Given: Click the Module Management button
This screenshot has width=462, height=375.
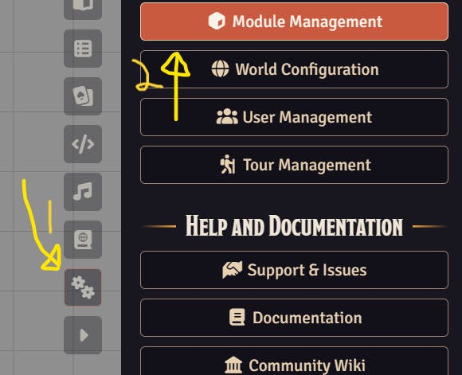Looking at the screenshot, I should tap(295, 21).
